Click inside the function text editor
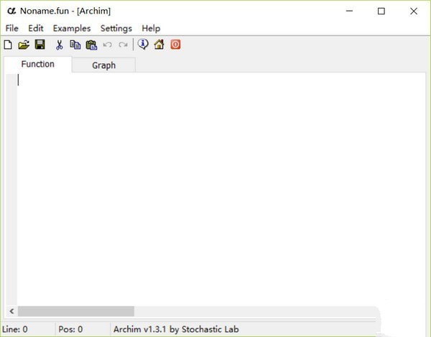 coord(221,190)
